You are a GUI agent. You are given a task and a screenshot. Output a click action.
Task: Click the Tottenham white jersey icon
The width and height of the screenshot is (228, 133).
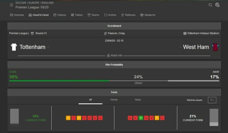(x=14, y=47)
